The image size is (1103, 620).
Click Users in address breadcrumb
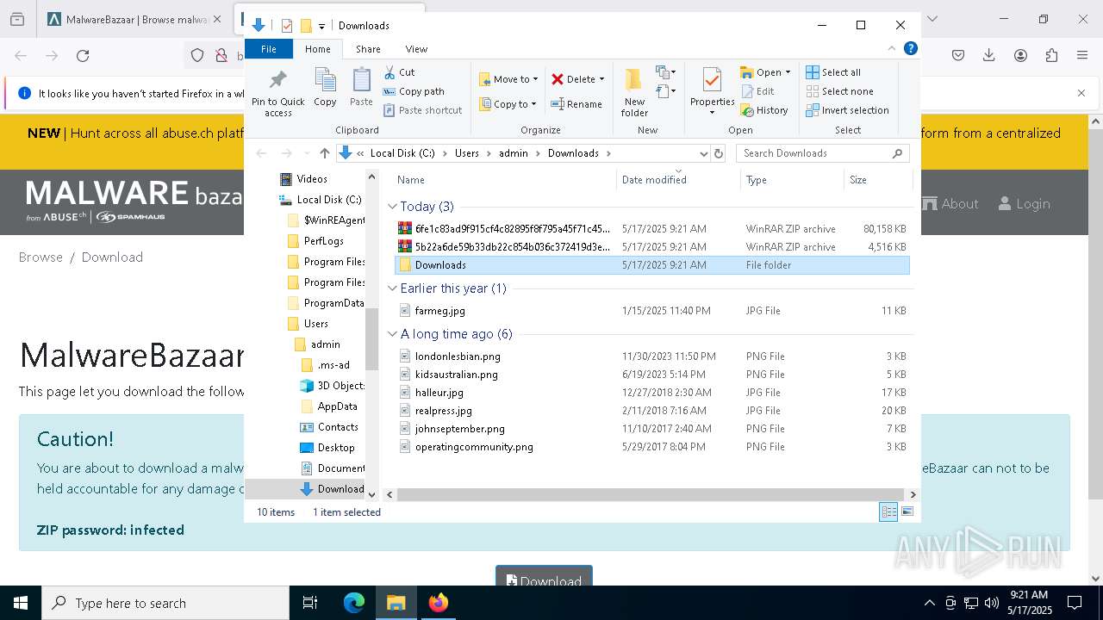466,153
